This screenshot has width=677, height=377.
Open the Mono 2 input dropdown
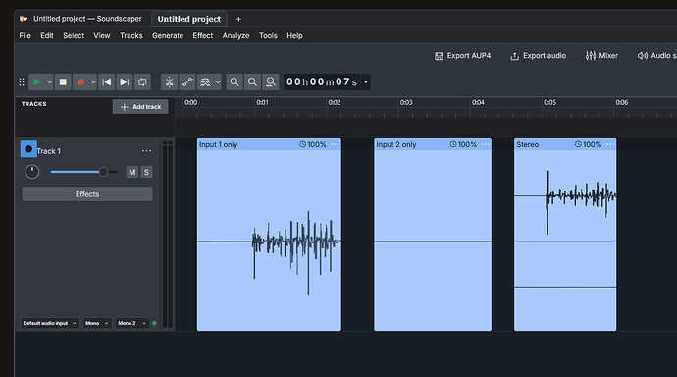click(x=131, y=323)
